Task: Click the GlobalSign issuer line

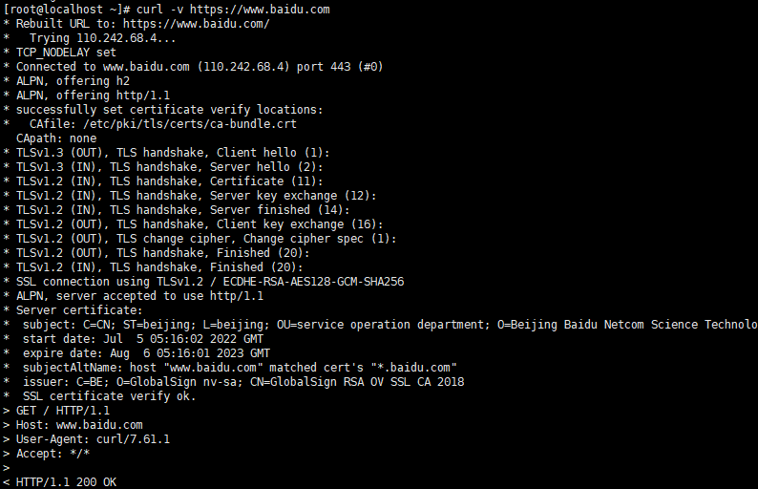Action: coord(243,382)
